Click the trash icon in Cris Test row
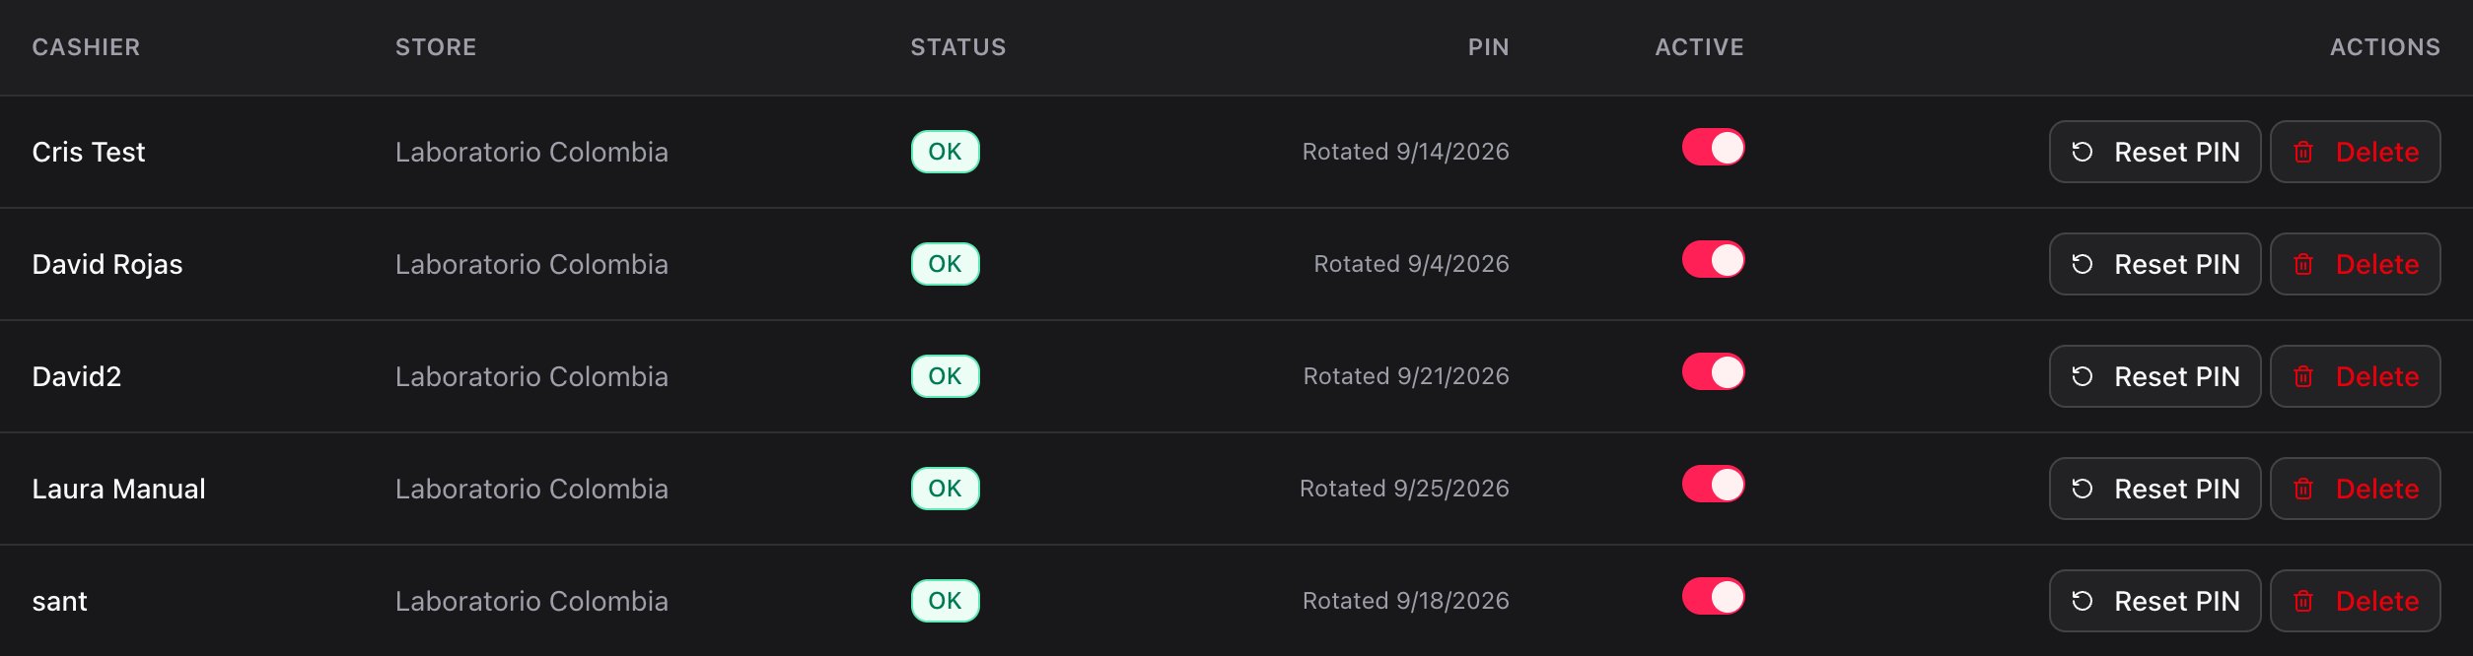The height and width of the screenshot is (656, 2473). coord(2303,152)
